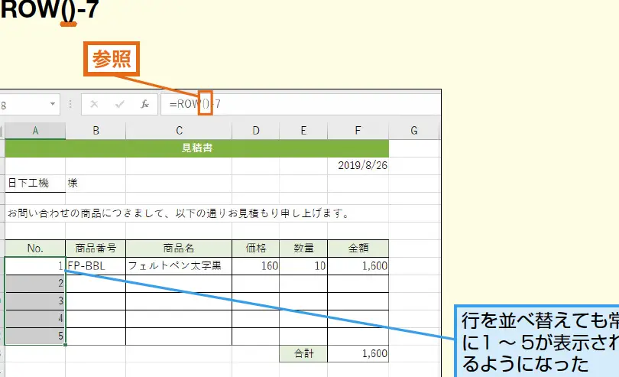Image resolution: width=619 pixels, height=377 pixels.
Task: Select column D header
Action: [x=255, y=131]
